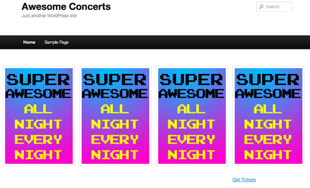Open the second concert poster thumbnail

click(x=115, y=116)
